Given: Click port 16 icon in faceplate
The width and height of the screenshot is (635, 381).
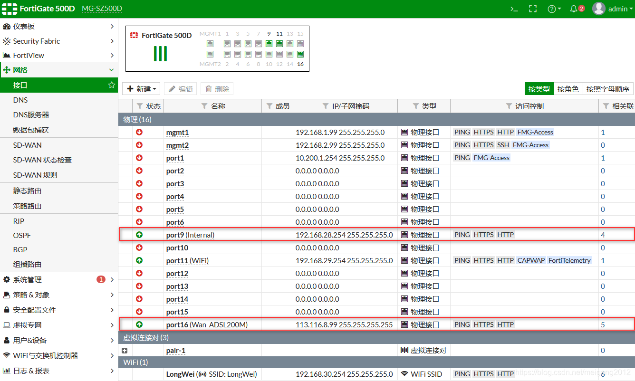Looking at the screenshot, I should click(300, 54).
